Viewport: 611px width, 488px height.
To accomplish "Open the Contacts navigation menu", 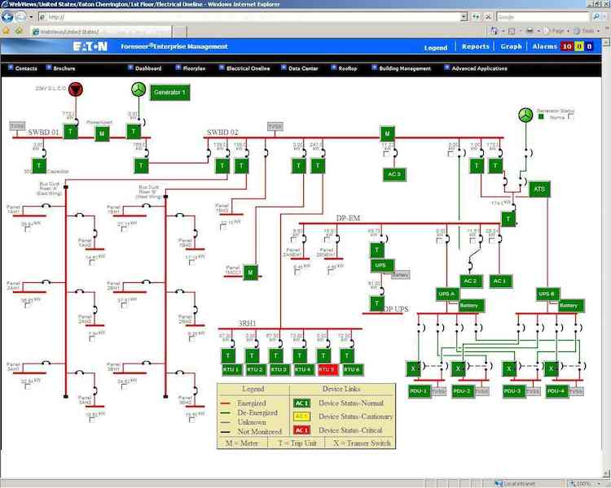I will 23,68.
